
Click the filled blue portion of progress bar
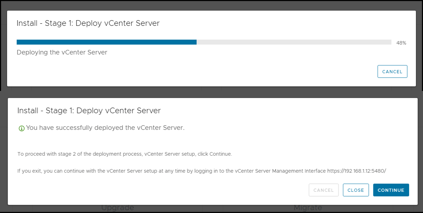point(106,42)
